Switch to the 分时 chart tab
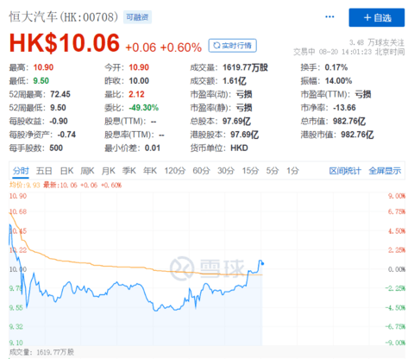The image size is (414, 359). [21, 171]
